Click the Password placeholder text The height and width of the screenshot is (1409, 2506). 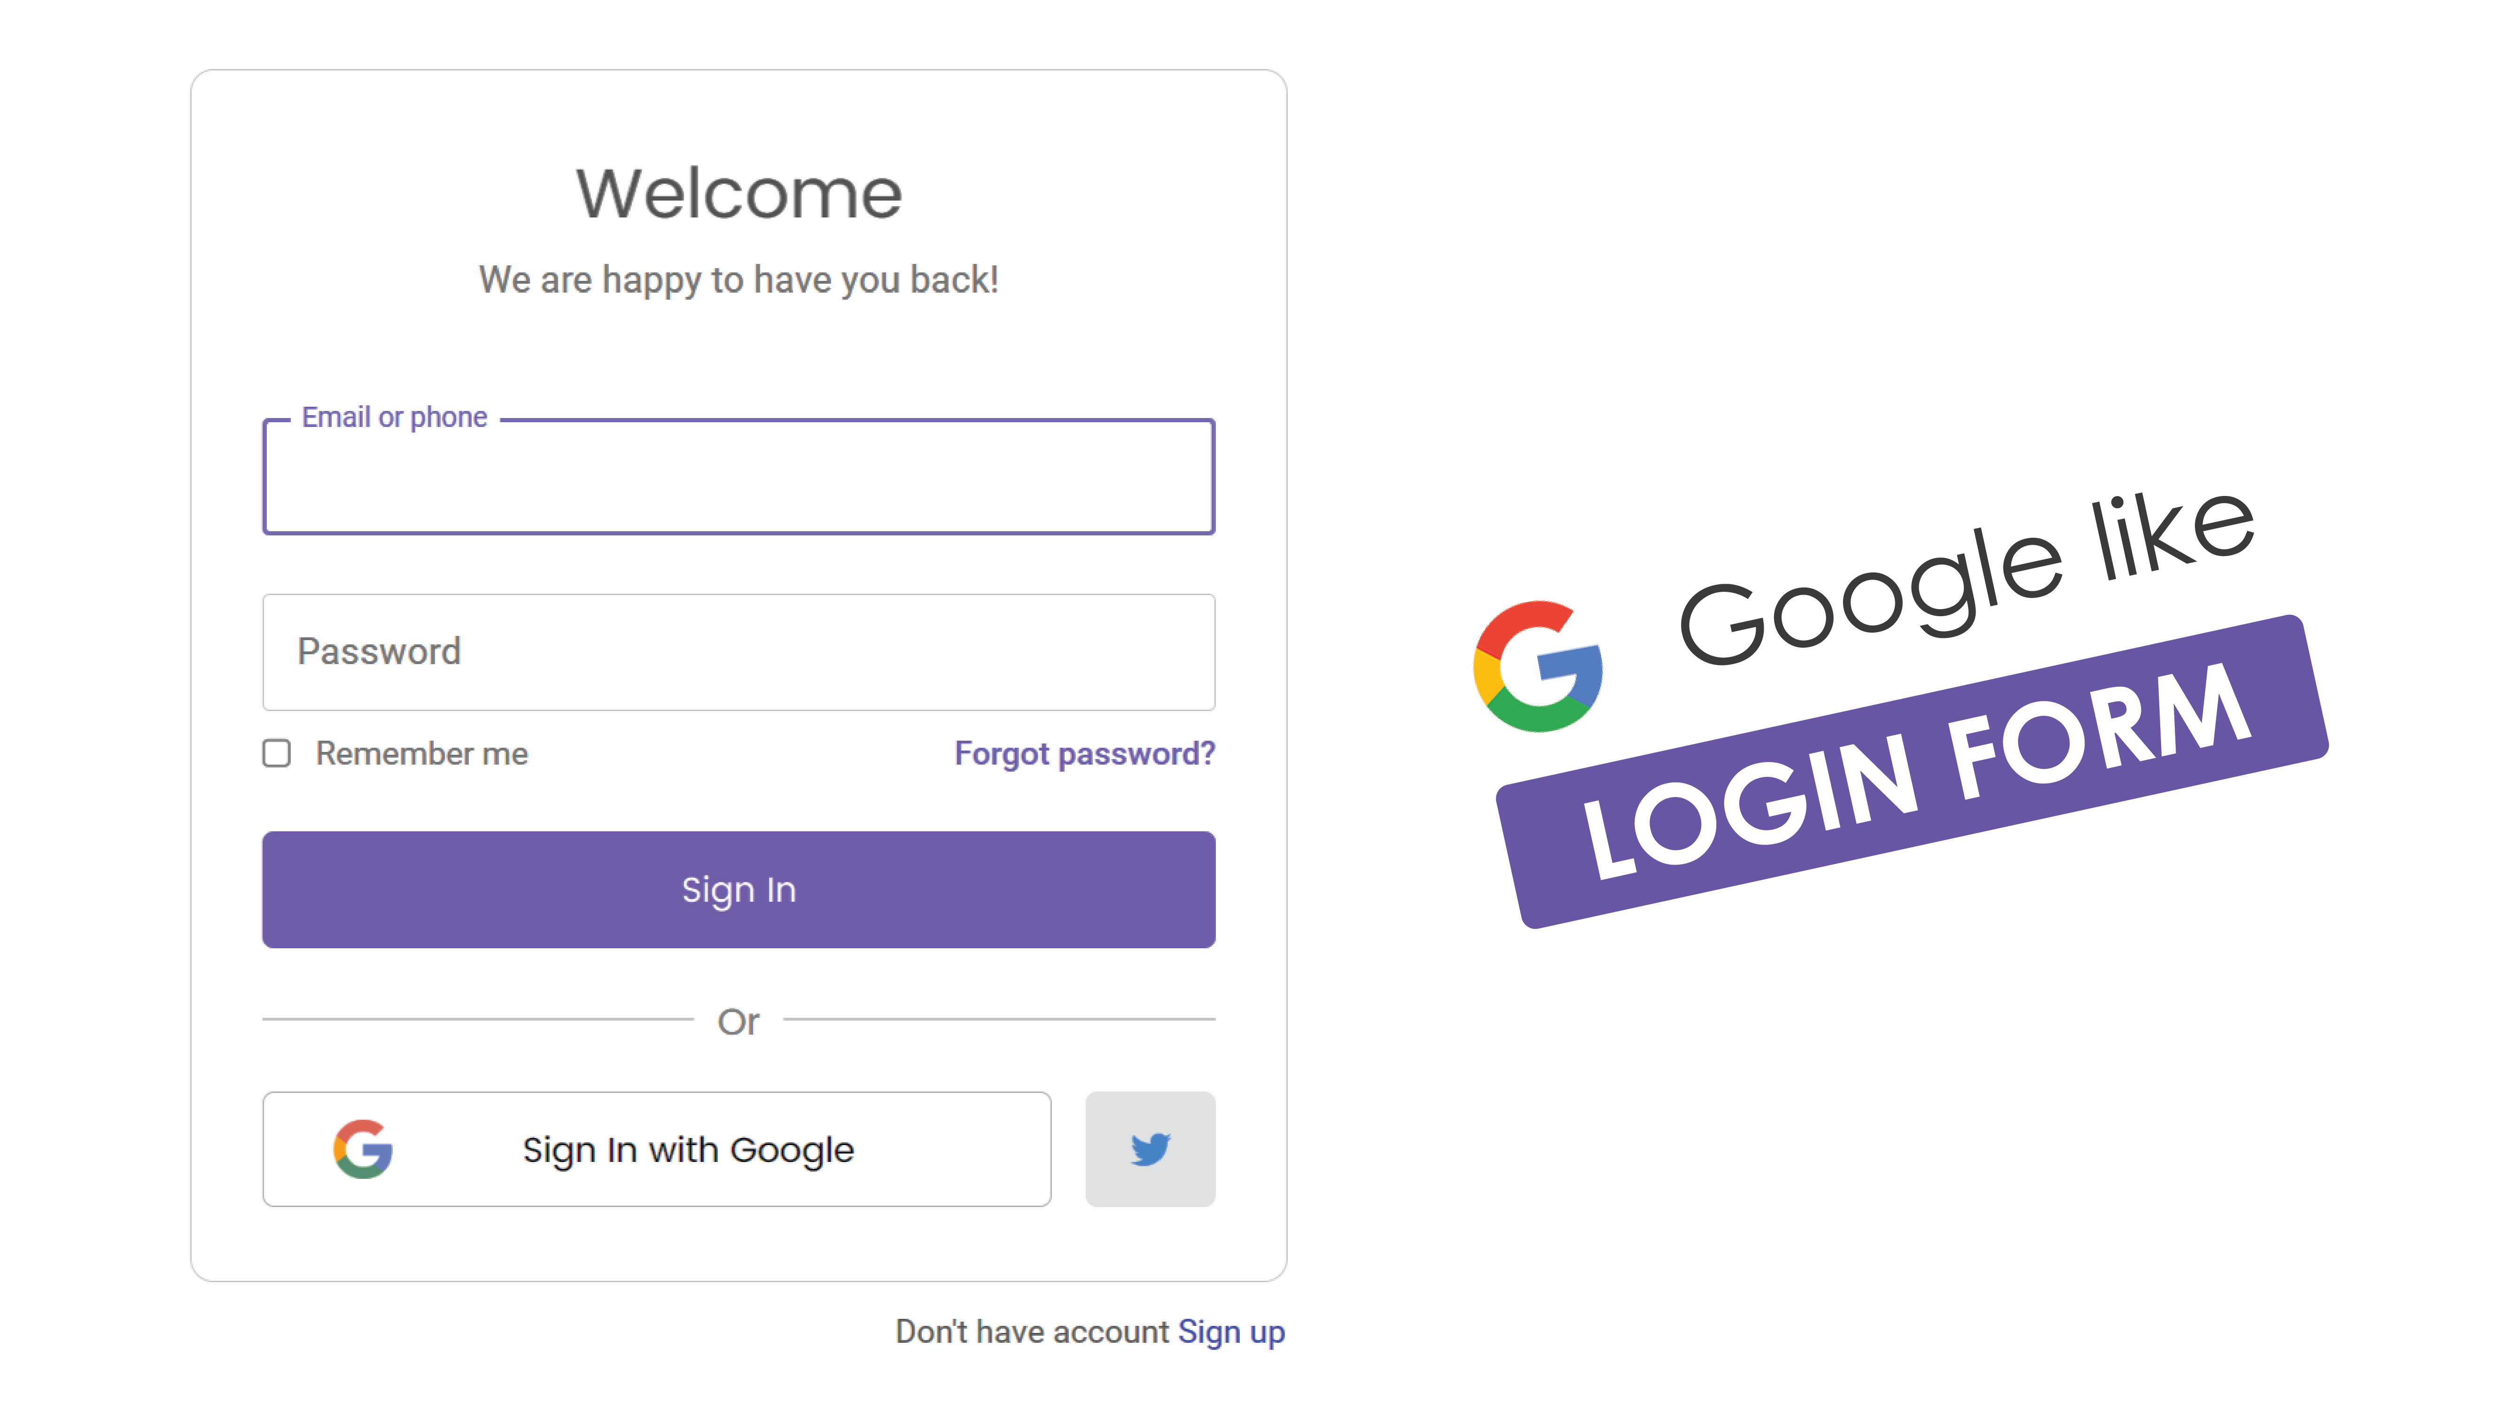pyautogui.click(x=378, y=651)
